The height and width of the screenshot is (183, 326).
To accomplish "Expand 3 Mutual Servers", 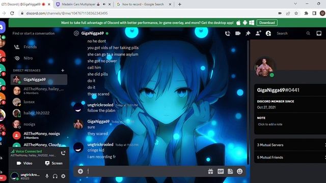I will 290,145.
